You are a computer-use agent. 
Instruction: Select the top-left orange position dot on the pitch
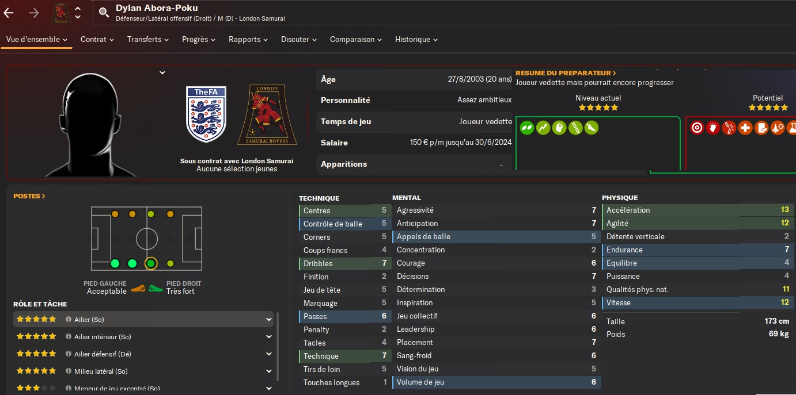pos(115,214)
